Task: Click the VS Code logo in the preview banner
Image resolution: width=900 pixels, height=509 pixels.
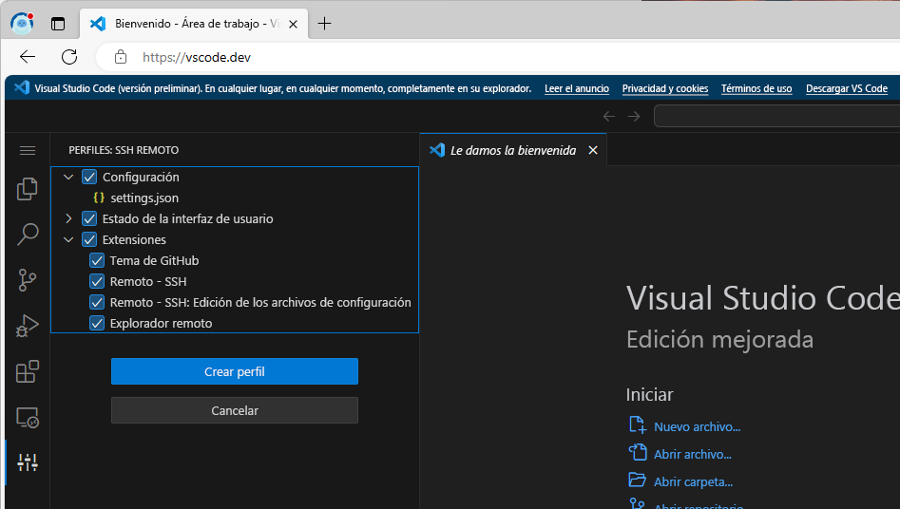Action: [x=22, y=87]
